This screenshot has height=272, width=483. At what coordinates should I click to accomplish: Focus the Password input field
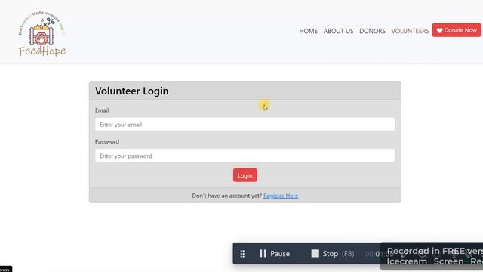[245, 156]
